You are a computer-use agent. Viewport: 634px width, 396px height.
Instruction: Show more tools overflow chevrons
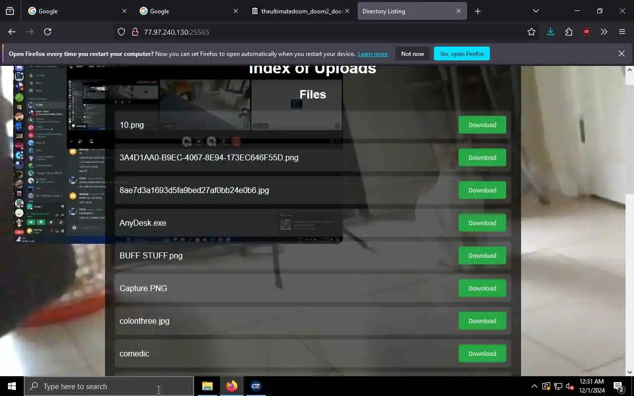click(x=604, y=32)
